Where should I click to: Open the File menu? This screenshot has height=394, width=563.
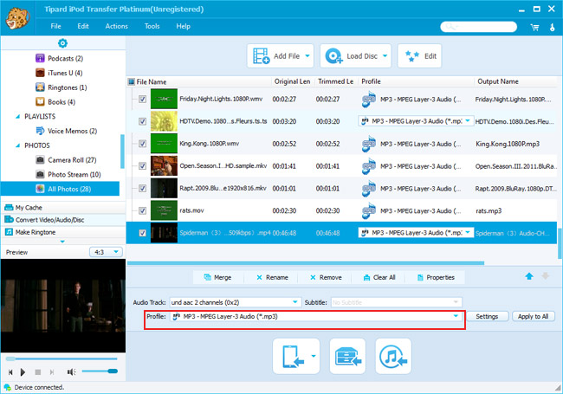coord(55,26)
